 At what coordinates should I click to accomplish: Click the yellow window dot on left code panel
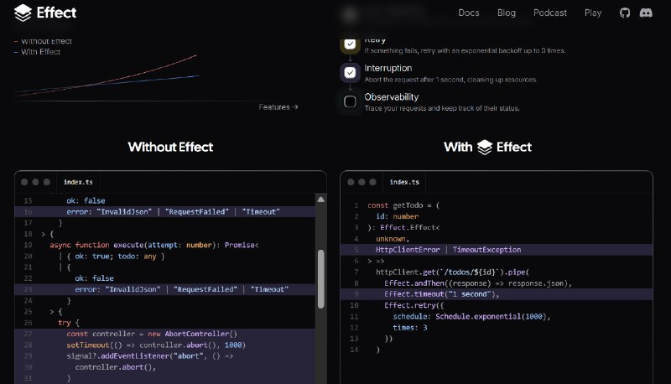pyautogui.click(x=36, y=182)
